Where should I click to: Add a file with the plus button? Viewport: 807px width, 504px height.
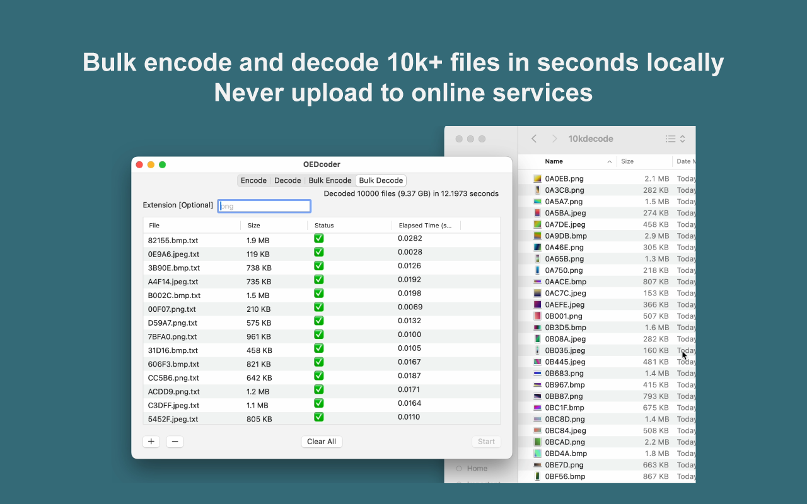[151, 442]
